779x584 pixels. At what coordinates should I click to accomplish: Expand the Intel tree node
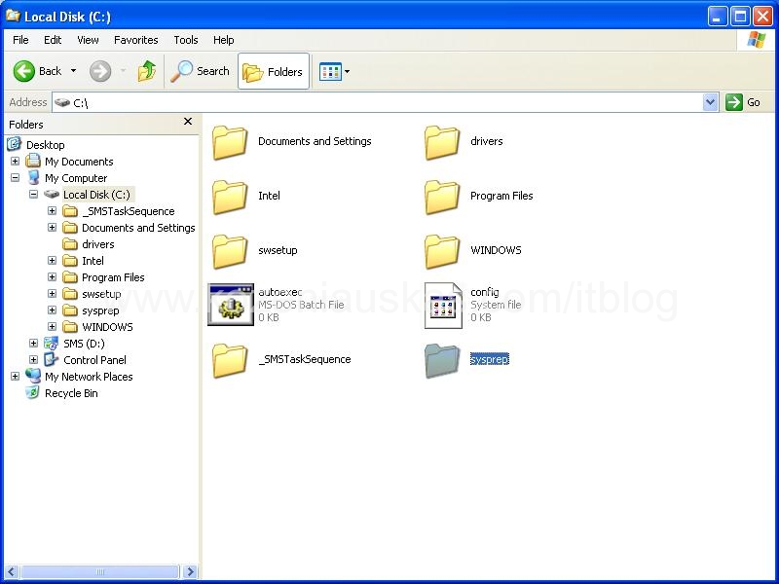(x=52, y=261)
